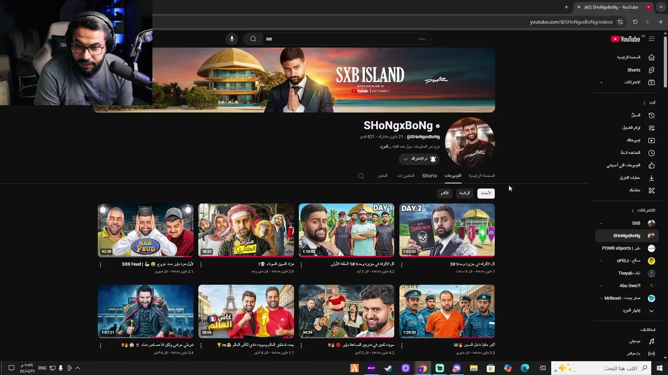Click the YouTube logo
The height and width of the screenshot is (375, 668).
[x=626, y=39]
